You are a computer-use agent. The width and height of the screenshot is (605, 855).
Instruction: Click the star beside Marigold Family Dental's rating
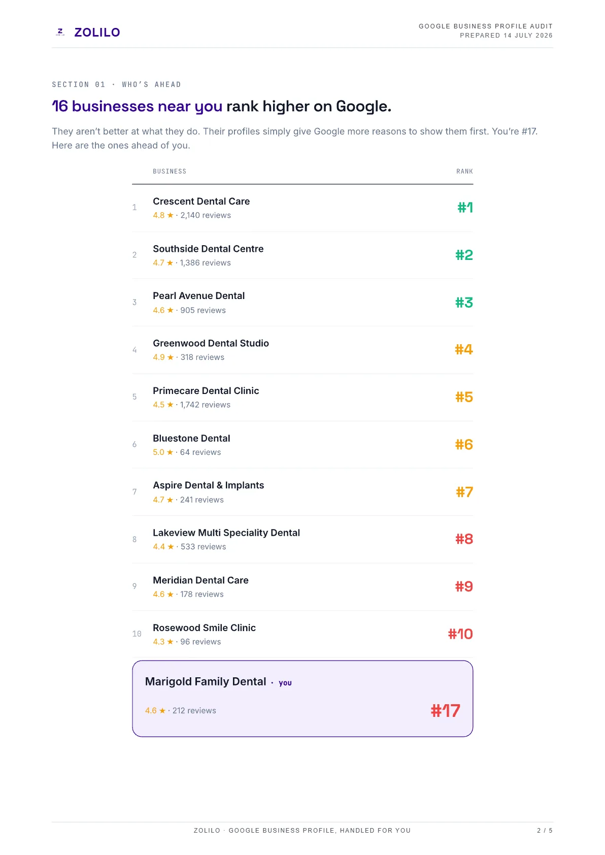[162, 711]
